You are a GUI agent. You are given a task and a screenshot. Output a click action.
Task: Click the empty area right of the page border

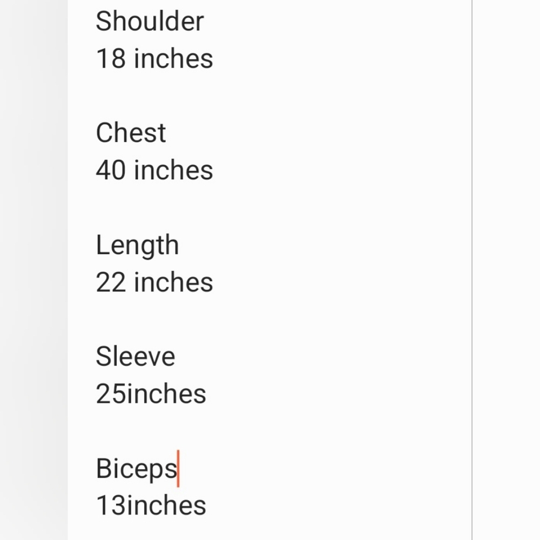pyautogui.click(x=506, y=270)
